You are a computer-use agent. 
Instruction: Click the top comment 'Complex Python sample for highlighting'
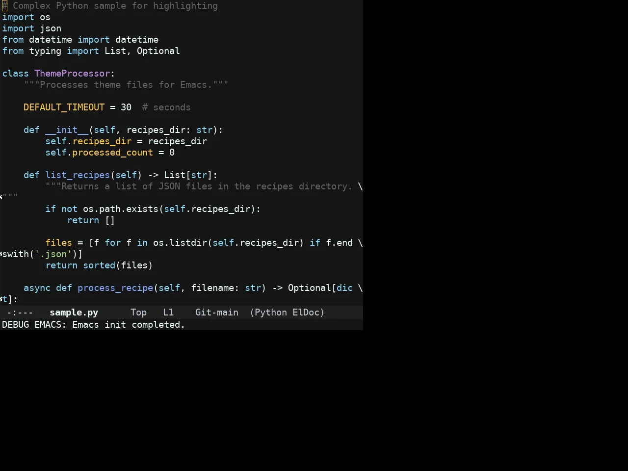point(115,6)
